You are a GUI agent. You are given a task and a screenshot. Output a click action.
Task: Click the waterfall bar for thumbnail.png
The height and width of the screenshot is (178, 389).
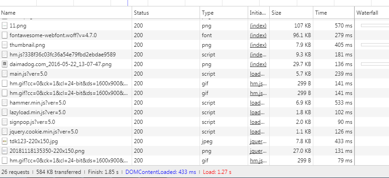375,44
